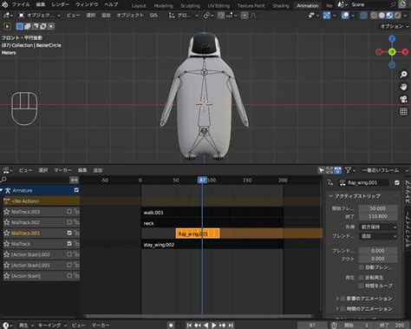
Task: Star the NlaTrack solo icon
Action: tap(7, 244)
